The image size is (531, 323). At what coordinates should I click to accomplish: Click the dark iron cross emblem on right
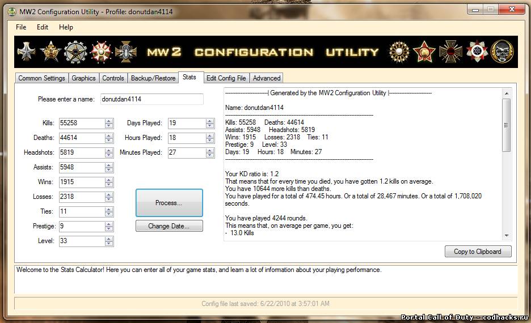(450, 52)
